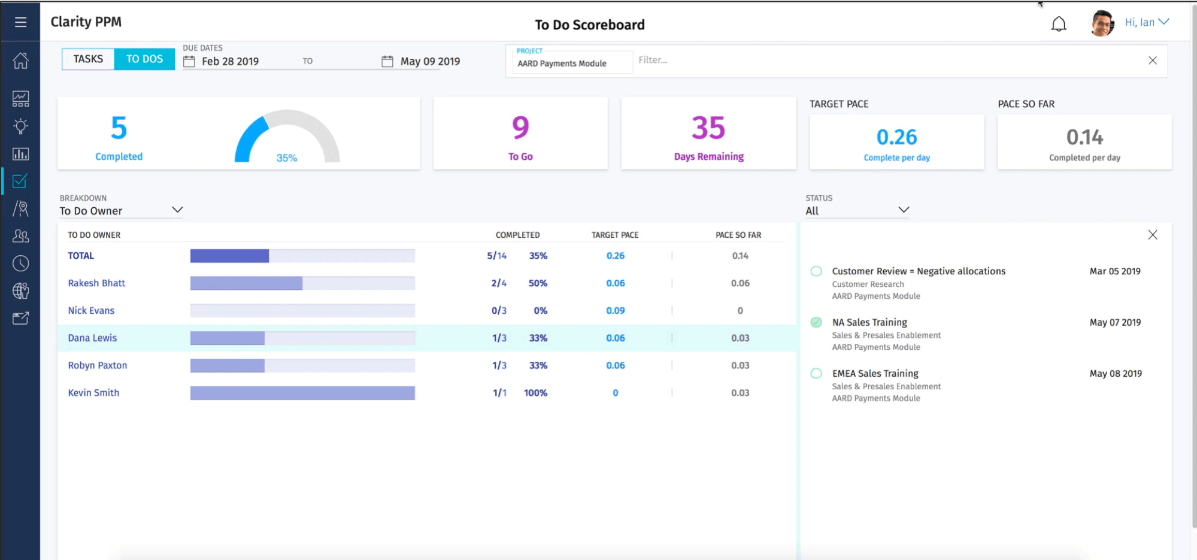Open the people staffing icon

(20, 236)
